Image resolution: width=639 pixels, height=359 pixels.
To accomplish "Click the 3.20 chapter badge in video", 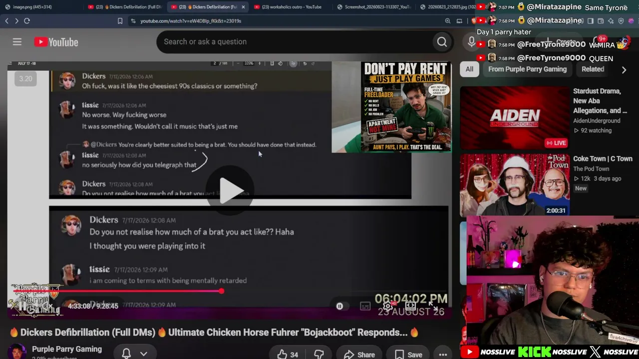I will [x=25, y=79].
